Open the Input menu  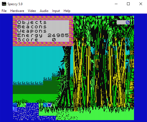(x=56, y=11)
